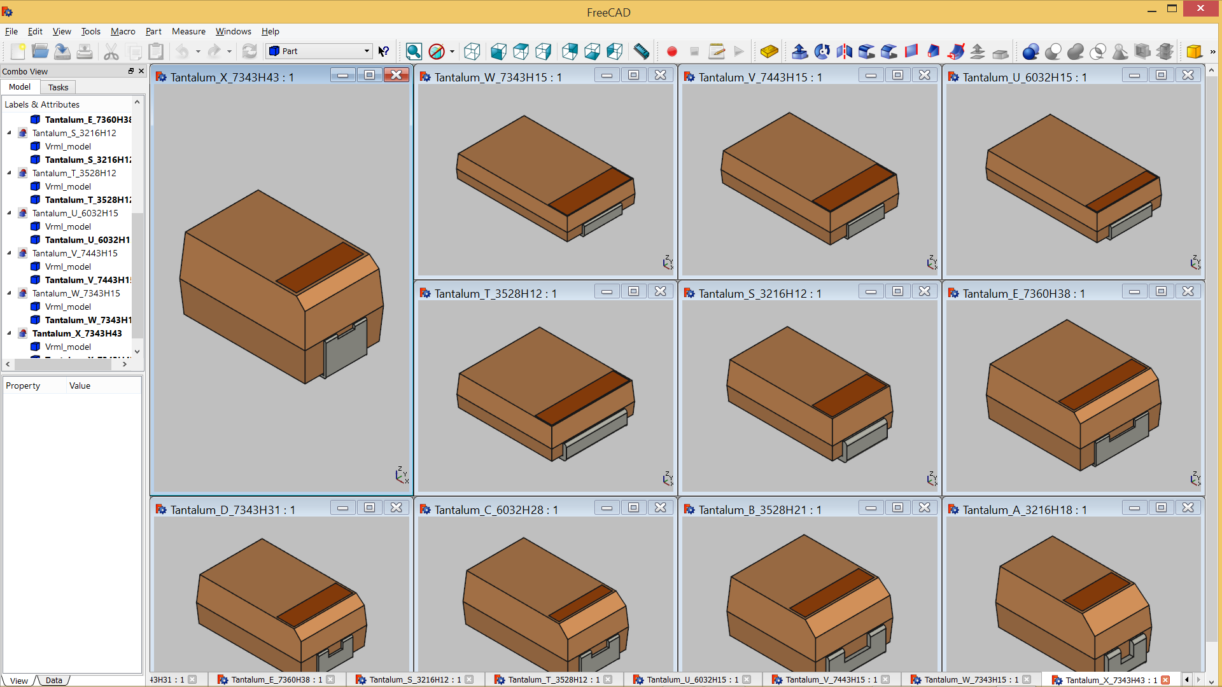Collapse the Tantalum_V_7443H15 tree node
Image resolution: width=1222 pixels, height=687 pixels.
point(9,253)
